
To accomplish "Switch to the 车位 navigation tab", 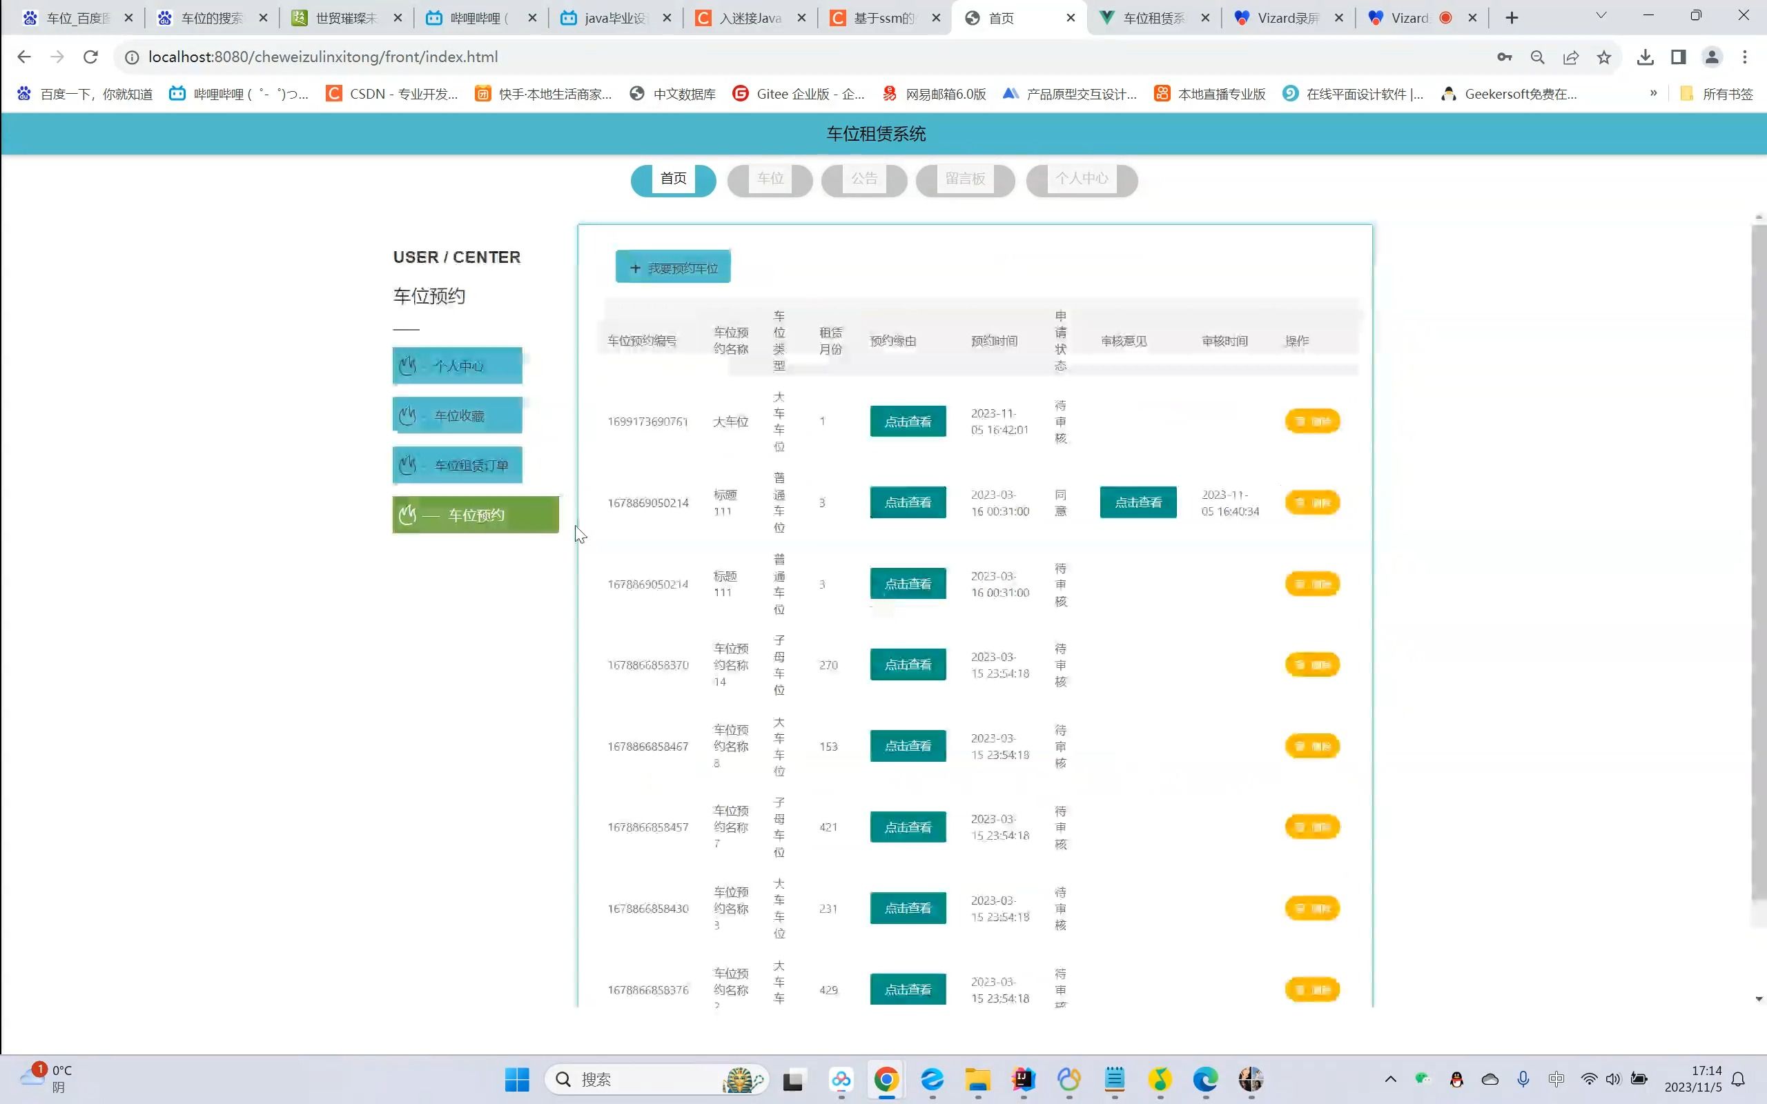I will [x=770, y=179].
